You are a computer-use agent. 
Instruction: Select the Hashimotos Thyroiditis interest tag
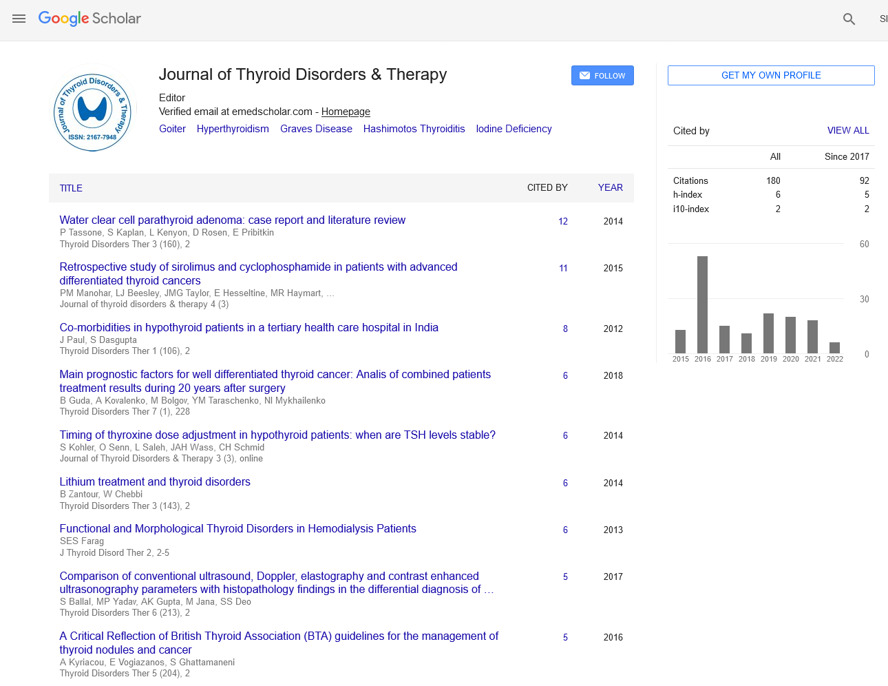point(414,129)
